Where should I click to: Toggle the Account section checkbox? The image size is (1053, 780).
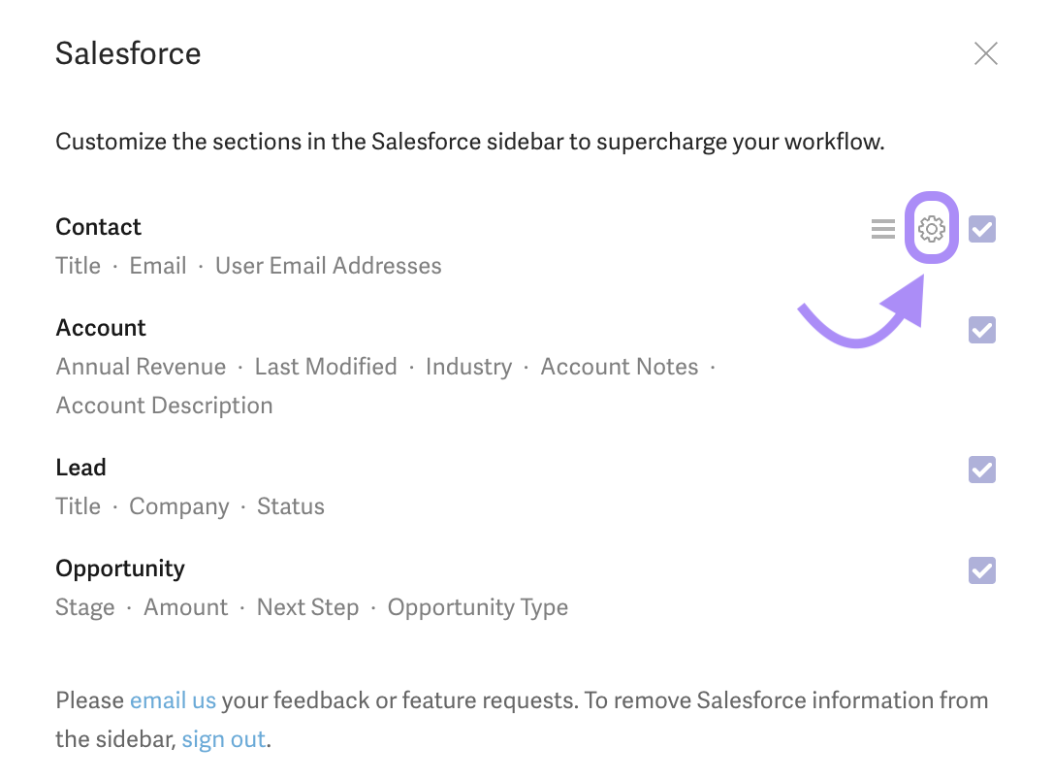(982, 330)
